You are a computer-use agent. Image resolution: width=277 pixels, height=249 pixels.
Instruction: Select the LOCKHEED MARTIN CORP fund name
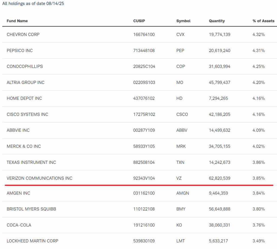[32, 241]
